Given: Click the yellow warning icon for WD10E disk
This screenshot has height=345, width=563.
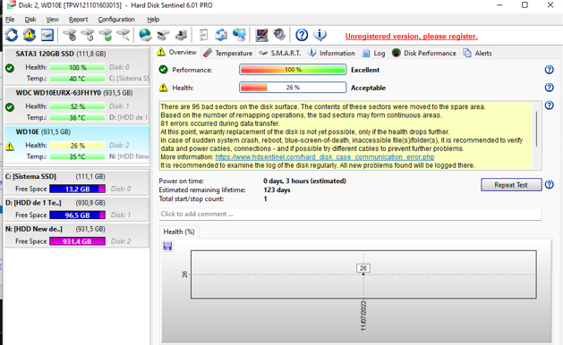Looking at the screenshot, I should click(10, 146).
